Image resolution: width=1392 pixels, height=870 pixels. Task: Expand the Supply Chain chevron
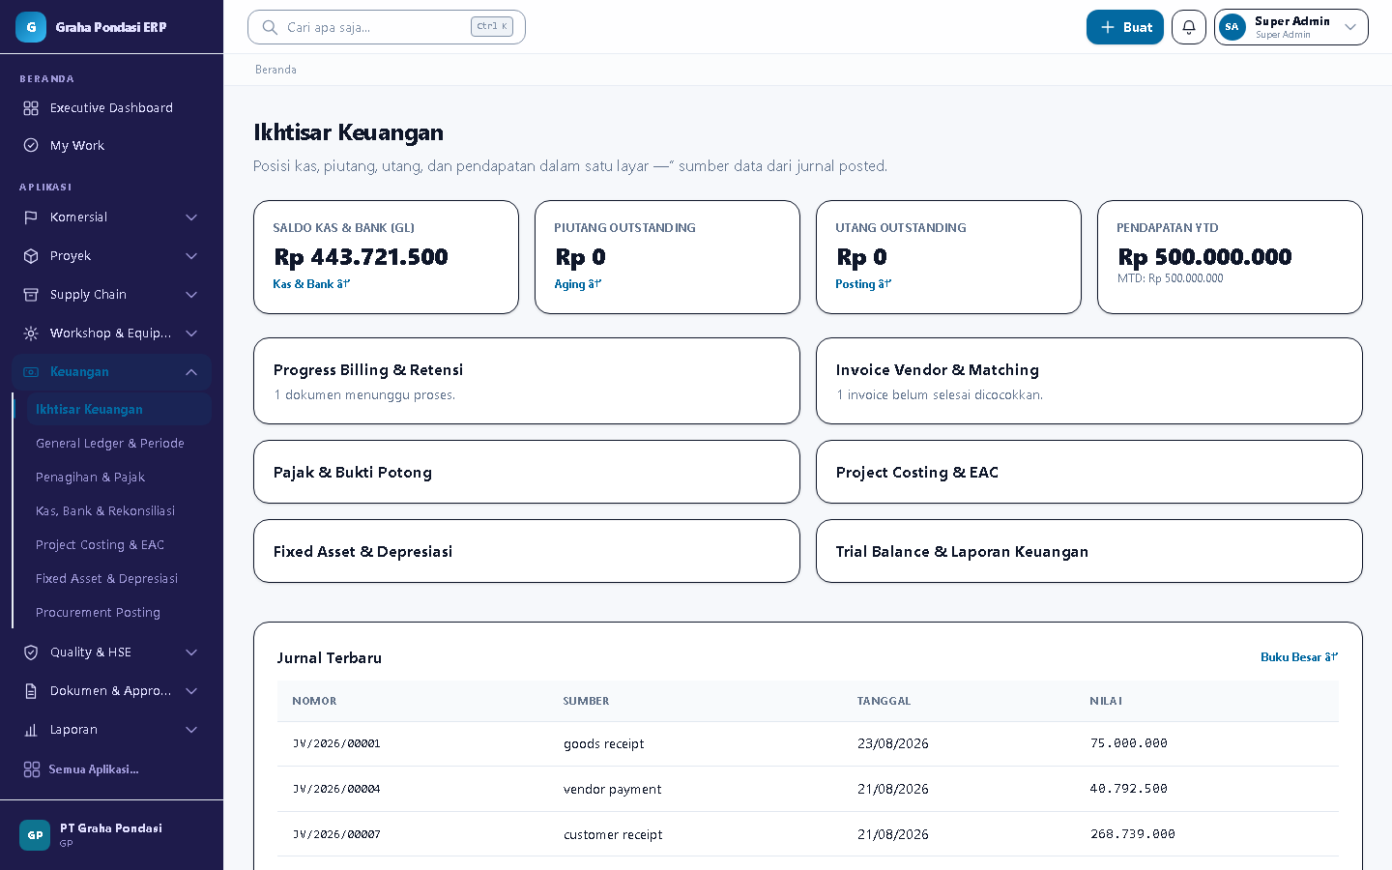coord(191,295)
